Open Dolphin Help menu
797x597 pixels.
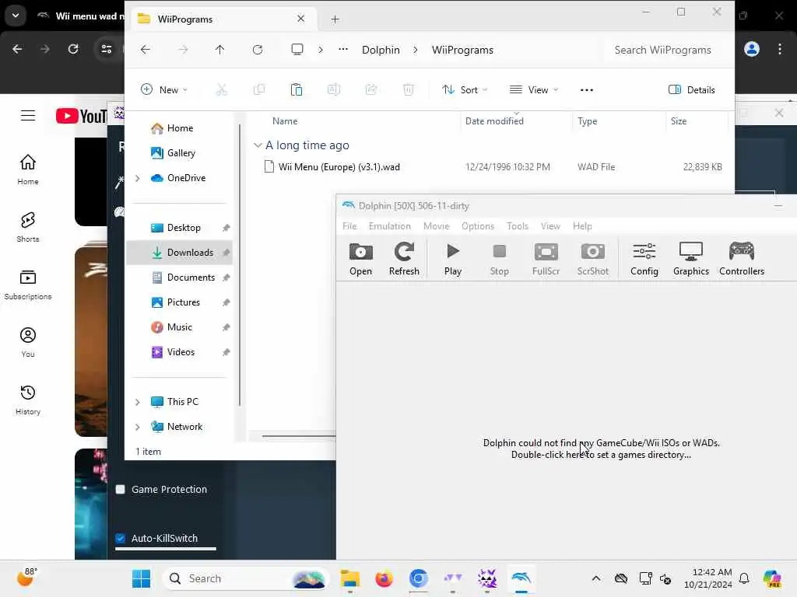[x=582, y=226]
